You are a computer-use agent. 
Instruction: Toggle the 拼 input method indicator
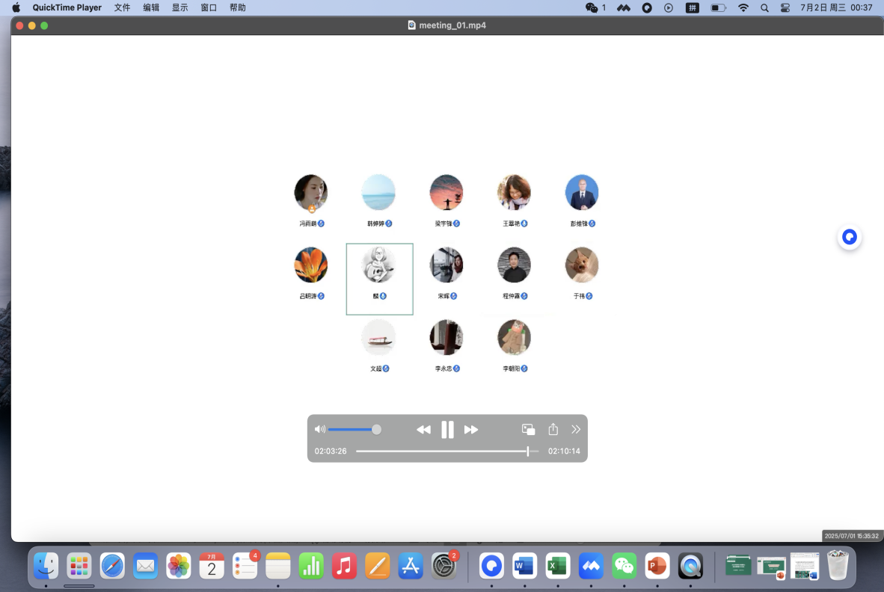[693, 7]
